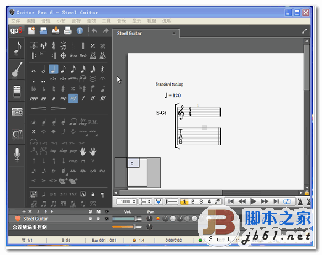Open the note edition panel
This screenshot has height=255, width=322.
[x=17, y=48]
